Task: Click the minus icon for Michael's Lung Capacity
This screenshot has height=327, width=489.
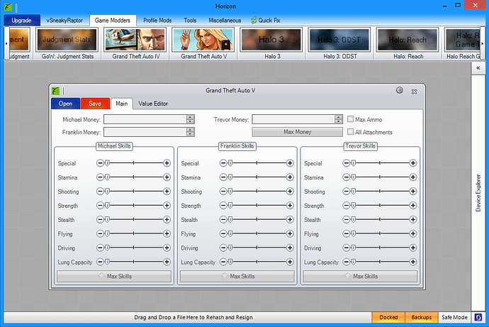Action: pos(100,262)
